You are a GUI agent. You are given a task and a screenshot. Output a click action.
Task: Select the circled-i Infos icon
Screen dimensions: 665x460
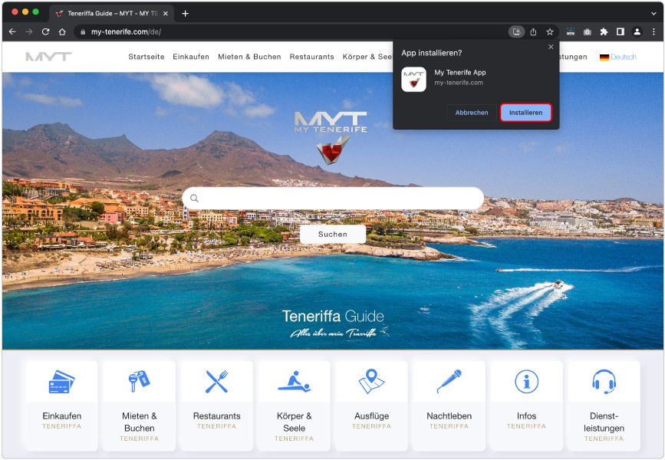point(527,383)
